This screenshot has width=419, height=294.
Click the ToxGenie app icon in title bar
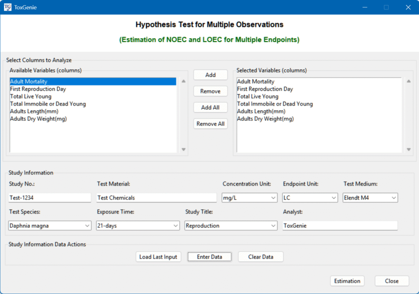click(x=8, y=7)
